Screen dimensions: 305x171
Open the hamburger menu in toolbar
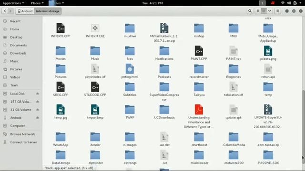(x=277, y=11)
